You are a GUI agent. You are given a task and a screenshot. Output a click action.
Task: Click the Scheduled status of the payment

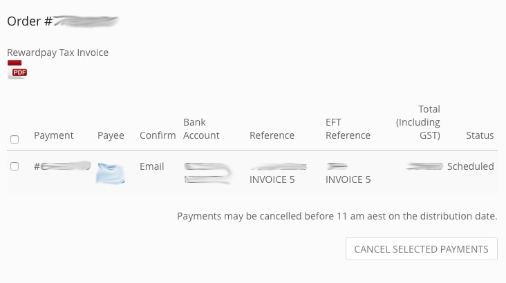pyautogui.click(x=470, y=166)
